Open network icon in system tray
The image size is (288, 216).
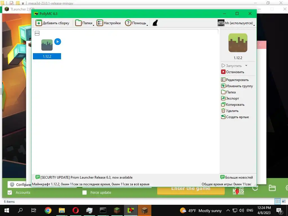click(235, 210)
